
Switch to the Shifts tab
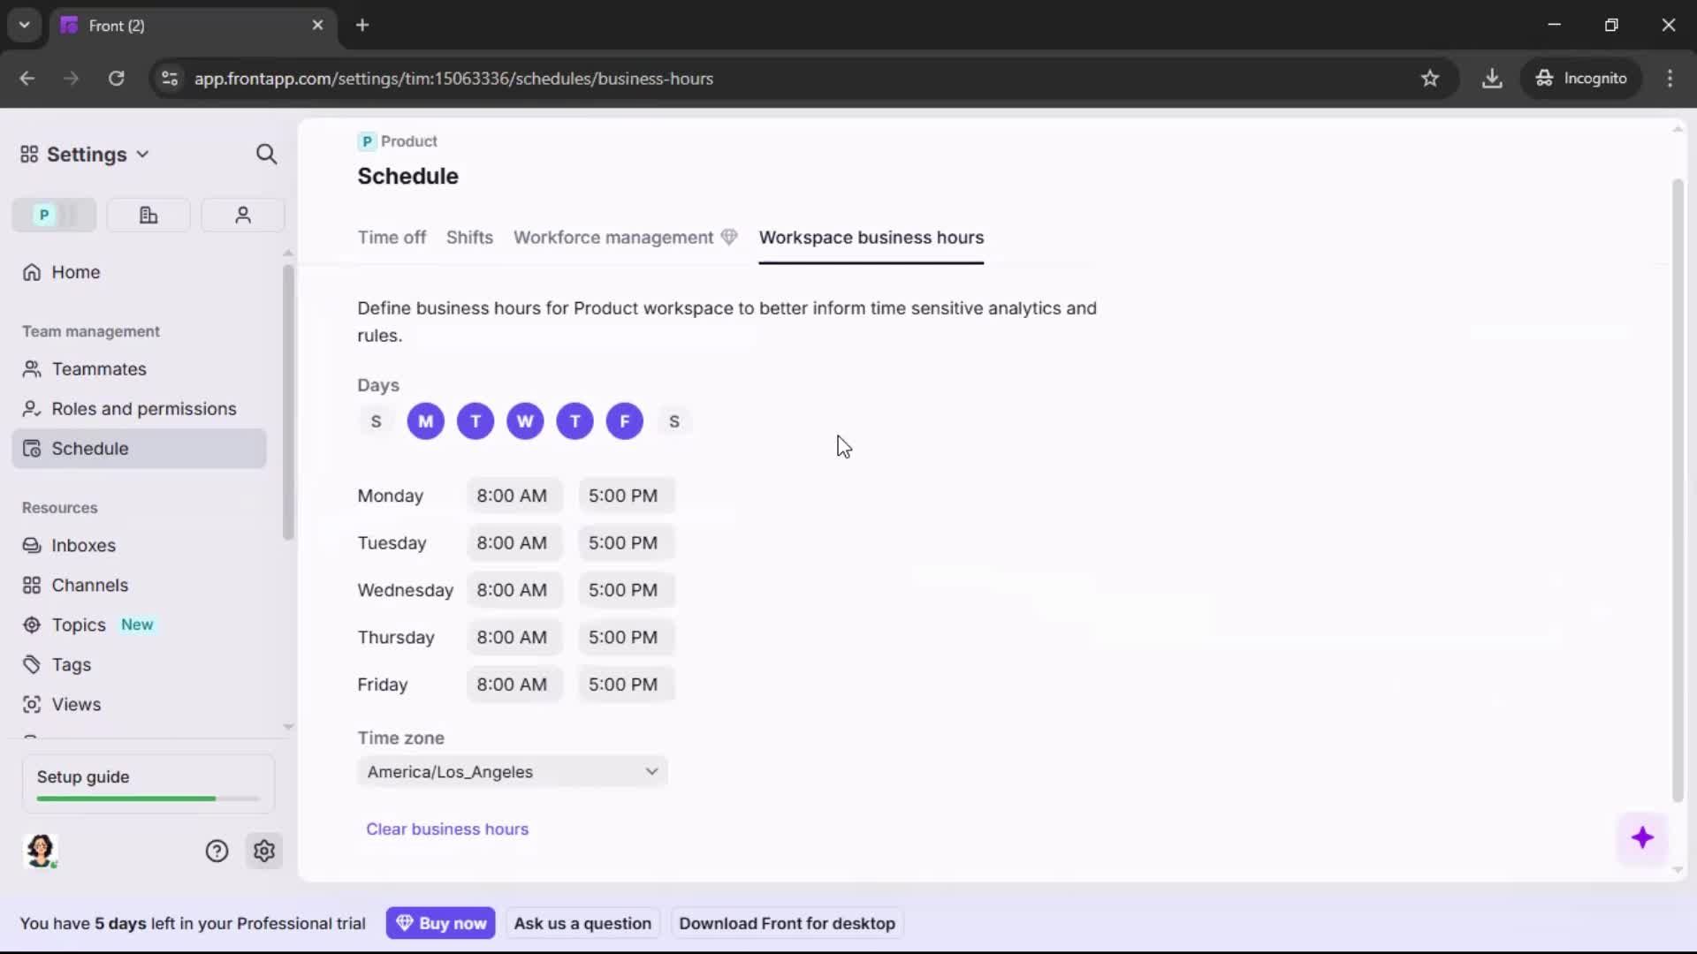(469, 238)
